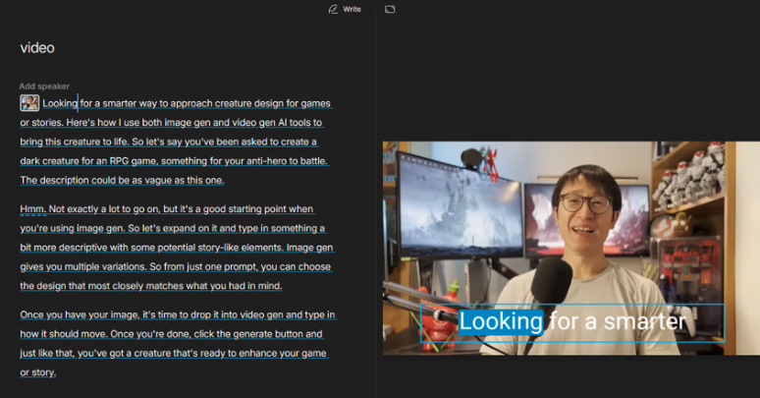Click the Add speaker label
760x398 pixels.
(x=44, y=86)
